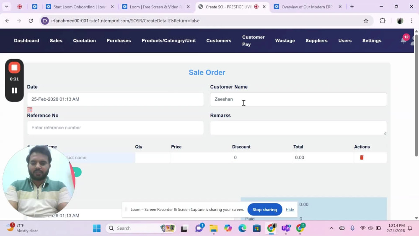Hide the screen sharing notice
This screenshot has width=419, height=236.
pos(290,210)
